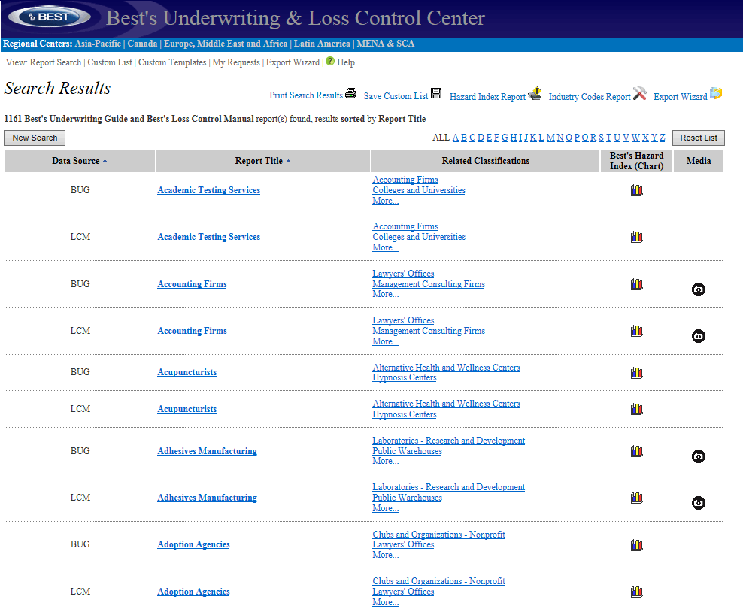The image size is (743, 615).
Task: Filter results by letter A
Action: (x=456, y=138)
